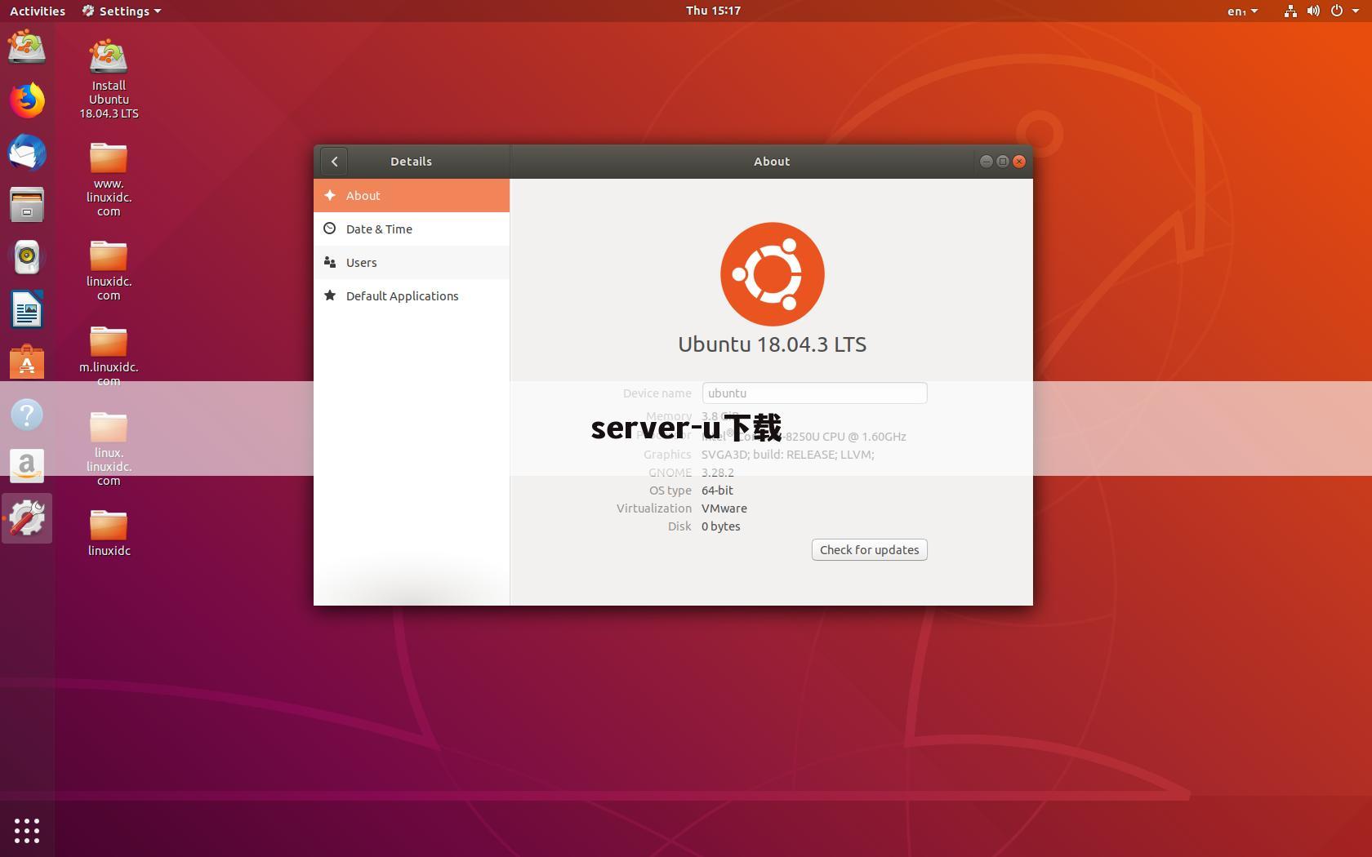Click the VMware virtualization value
Viewport: 1372px width, 857px height.
(724, 508)
